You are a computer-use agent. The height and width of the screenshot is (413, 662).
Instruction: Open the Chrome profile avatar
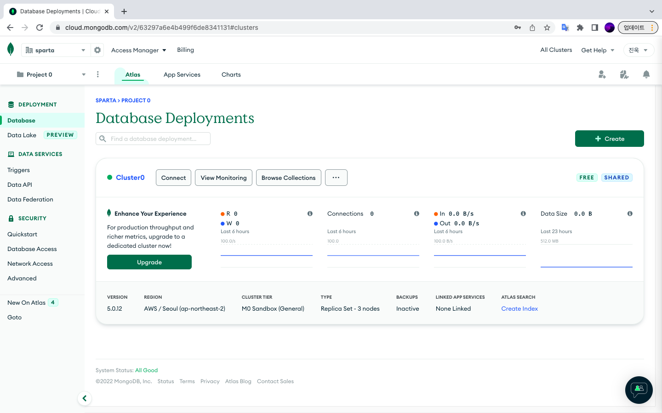(610, 28)
